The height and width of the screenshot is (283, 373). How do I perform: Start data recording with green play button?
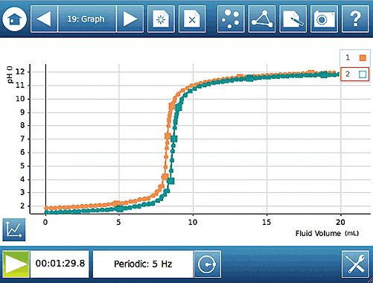[x=16, y=264]
